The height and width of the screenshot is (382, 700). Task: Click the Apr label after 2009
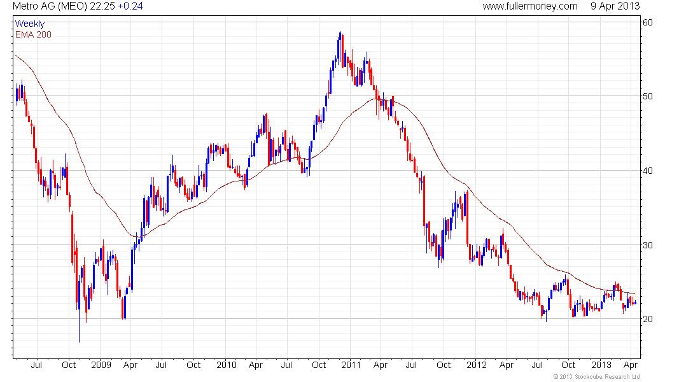click(130, 365)
